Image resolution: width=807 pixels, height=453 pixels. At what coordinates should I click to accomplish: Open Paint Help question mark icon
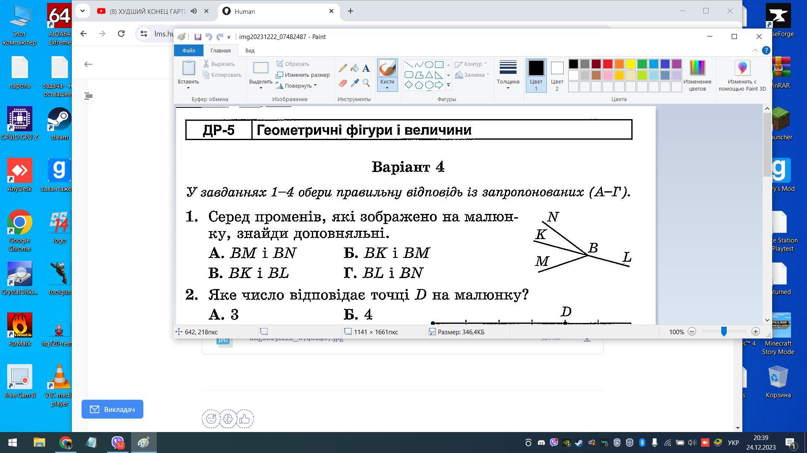click(x=766, y=50)
